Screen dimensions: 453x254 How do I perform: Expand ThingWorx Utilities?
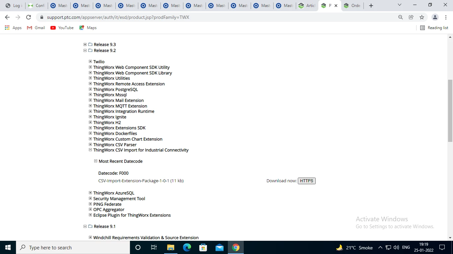pyautogui.click(x=90, y=78)
